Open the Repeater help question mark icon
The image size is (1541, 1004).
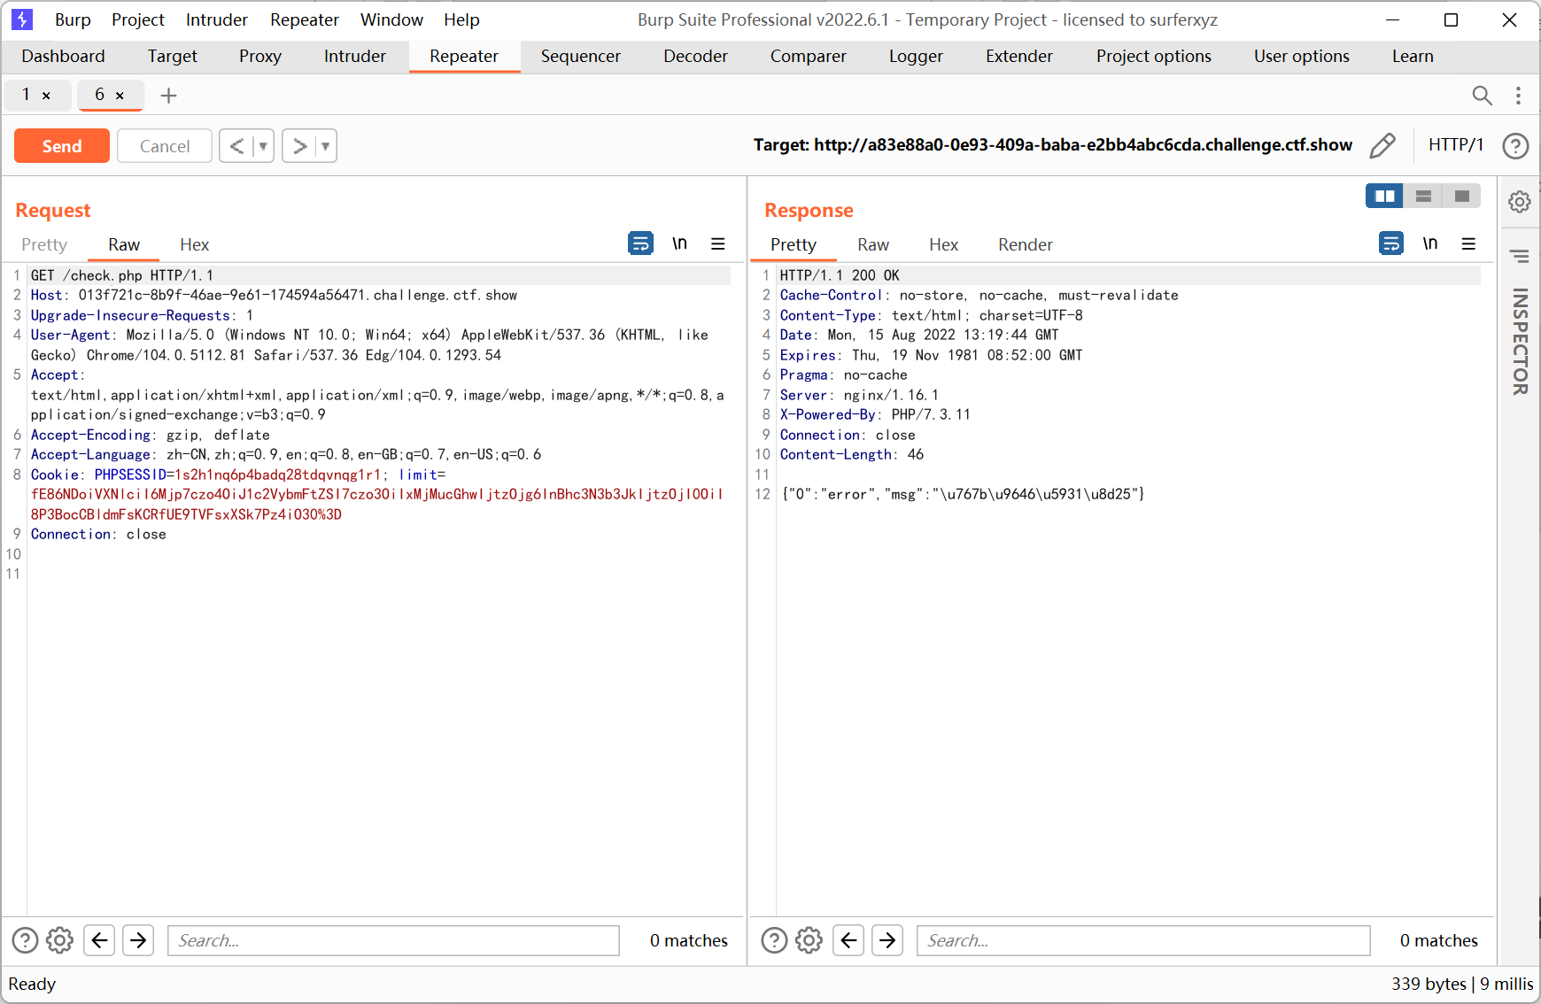(1515, 145)
